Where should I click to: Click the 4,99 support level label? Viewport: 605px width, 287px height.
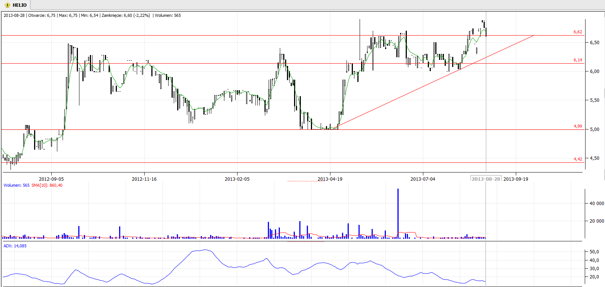pyautogui.click(x=578, y=126)
